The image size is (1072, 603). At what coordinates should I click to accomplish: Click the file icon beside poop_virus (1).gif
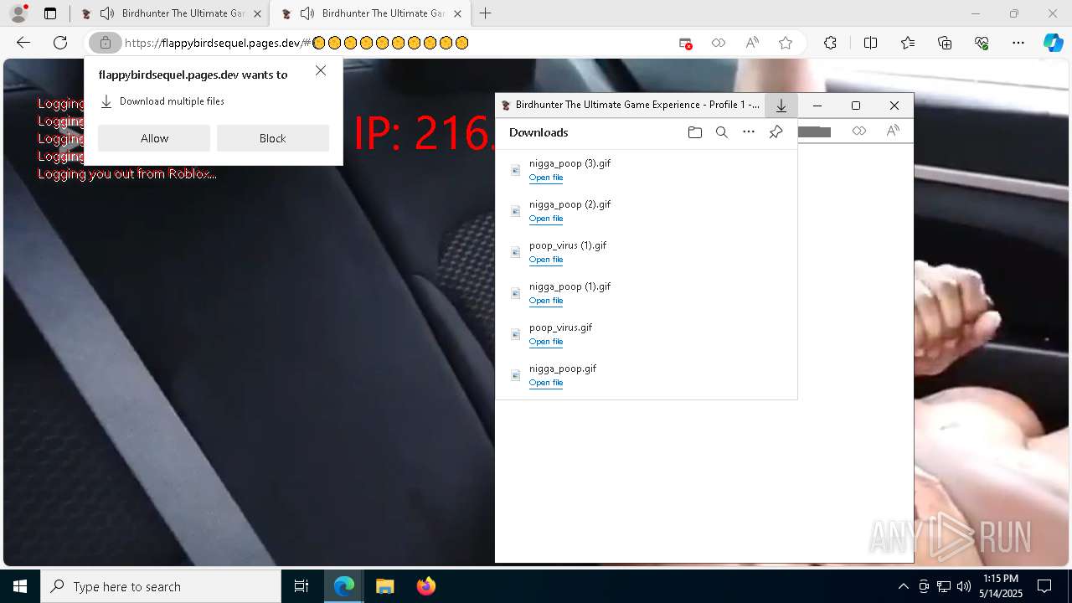(x=516, y=252)
